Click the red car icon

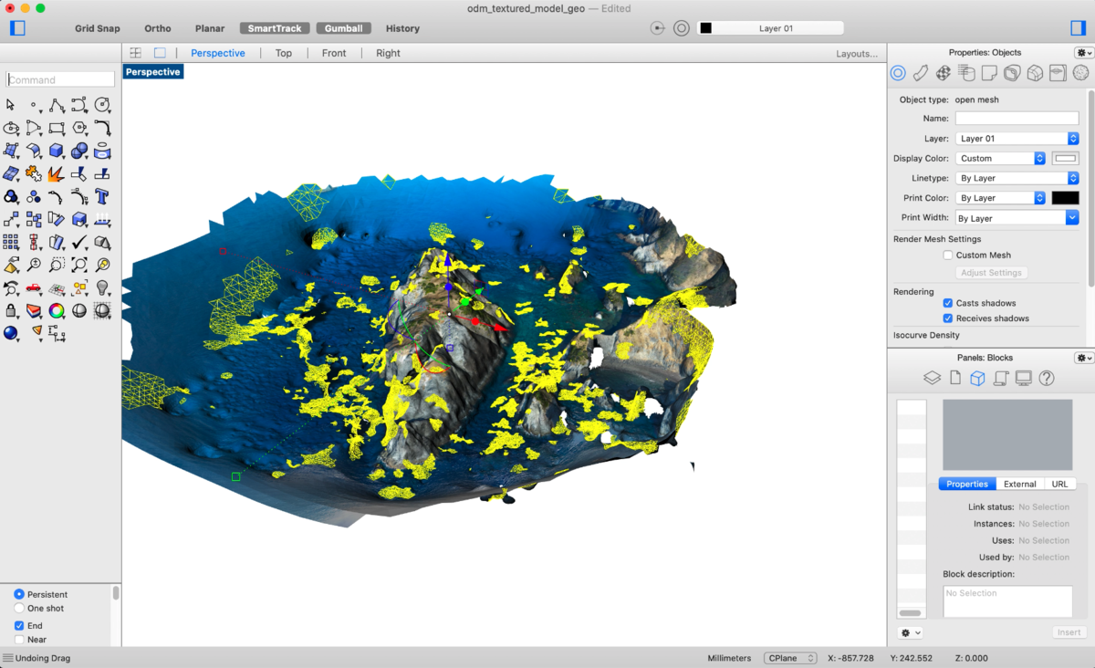pyautogui.click(x=34, y=287)
